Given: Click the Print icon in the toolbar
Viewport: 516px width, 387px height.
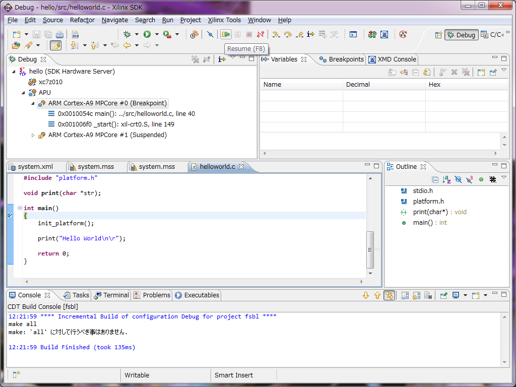Looking at the screenshot, I should click(x=59, y=34).
